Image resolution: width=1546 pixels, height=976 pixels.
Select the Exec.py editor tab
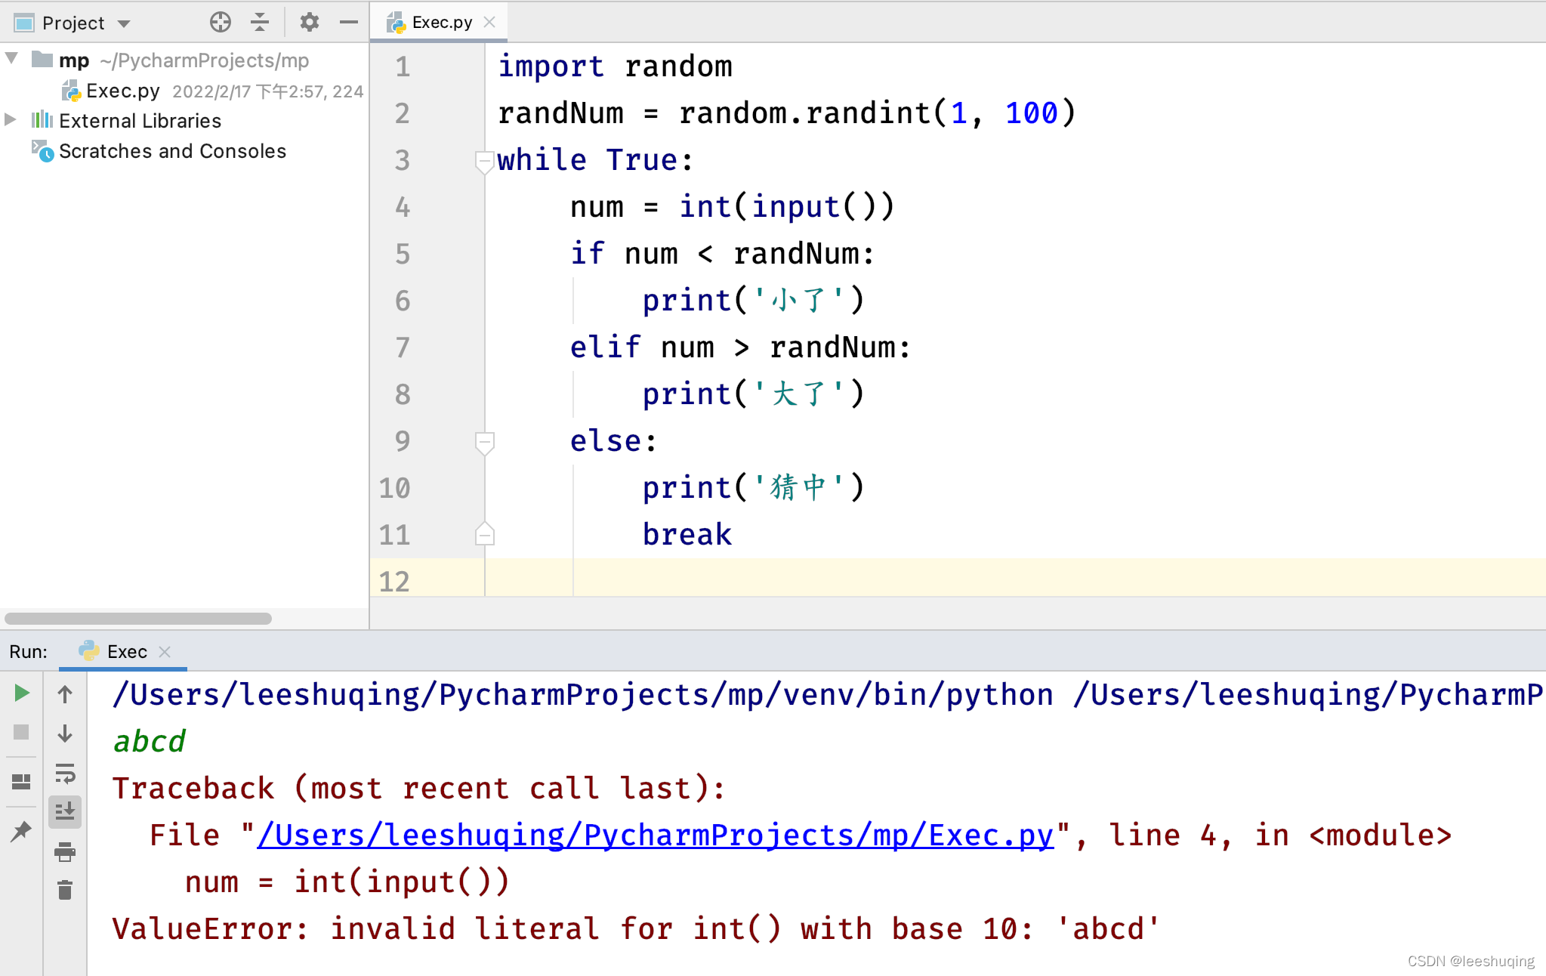click(x=441, y=23)
